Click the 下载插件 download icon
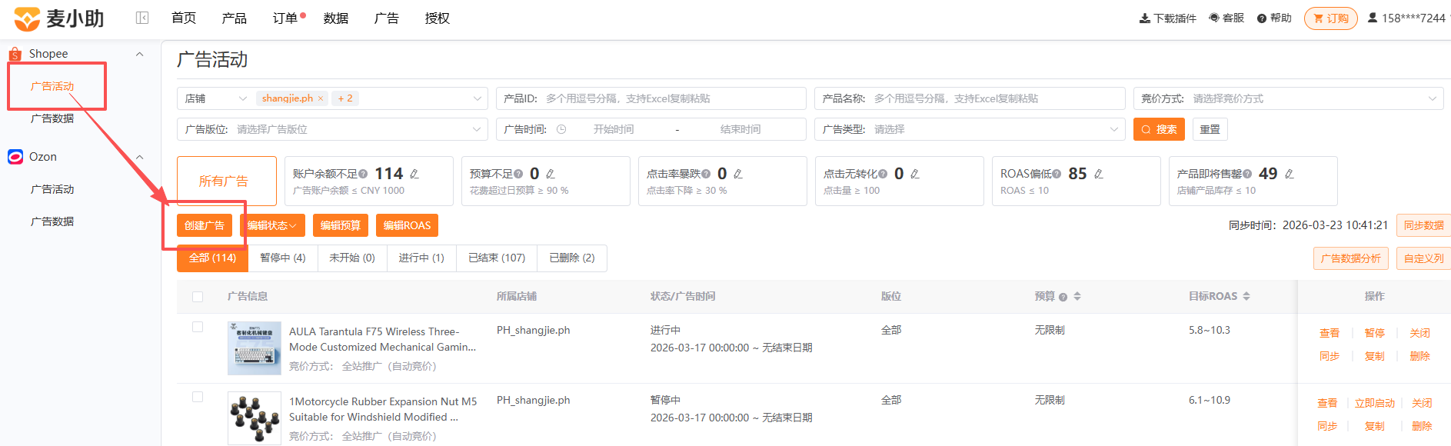The image size is (1451, 446). [1144, 18]
